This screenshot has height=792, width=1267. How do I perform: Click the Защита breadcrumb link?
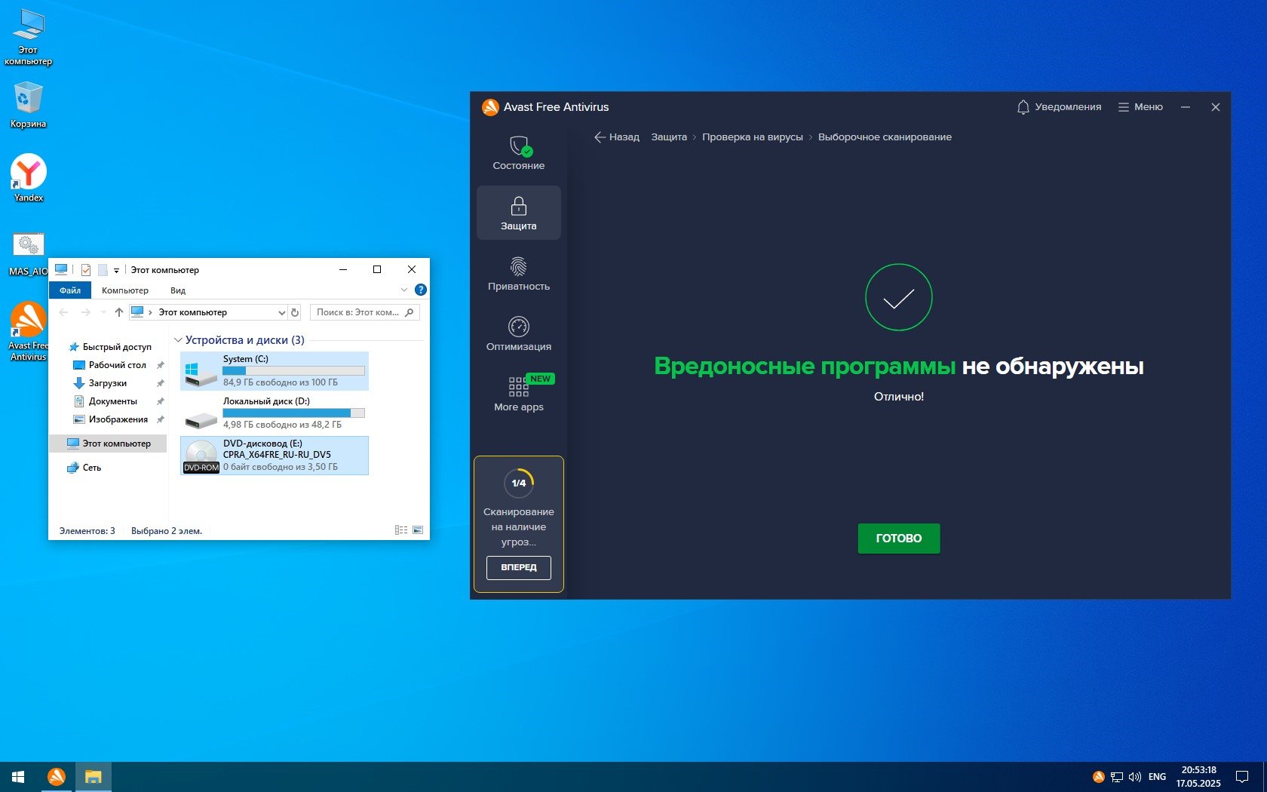(669, 137)
